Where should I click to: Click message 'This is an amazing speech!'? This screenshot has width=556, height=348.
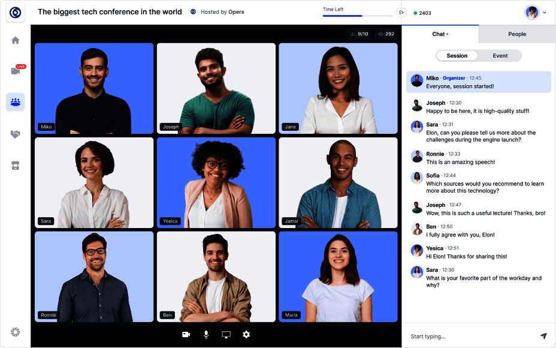tap(460, 162)
